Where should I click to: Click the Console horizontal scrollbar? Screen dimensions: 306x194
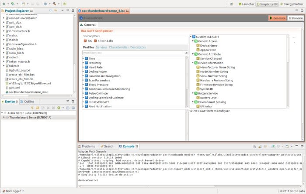[x=148, y=187]
